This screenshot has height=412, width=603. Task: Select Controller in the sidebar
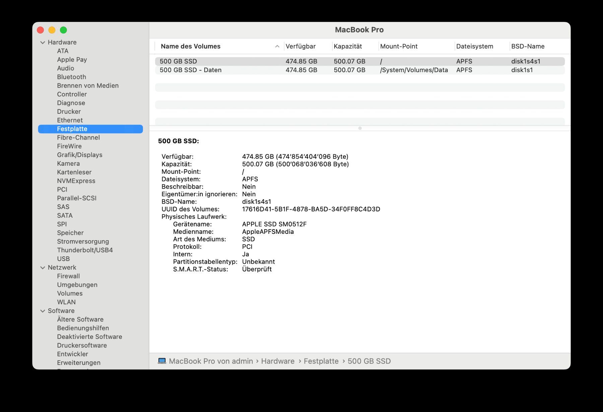click(x=72, y=94)
